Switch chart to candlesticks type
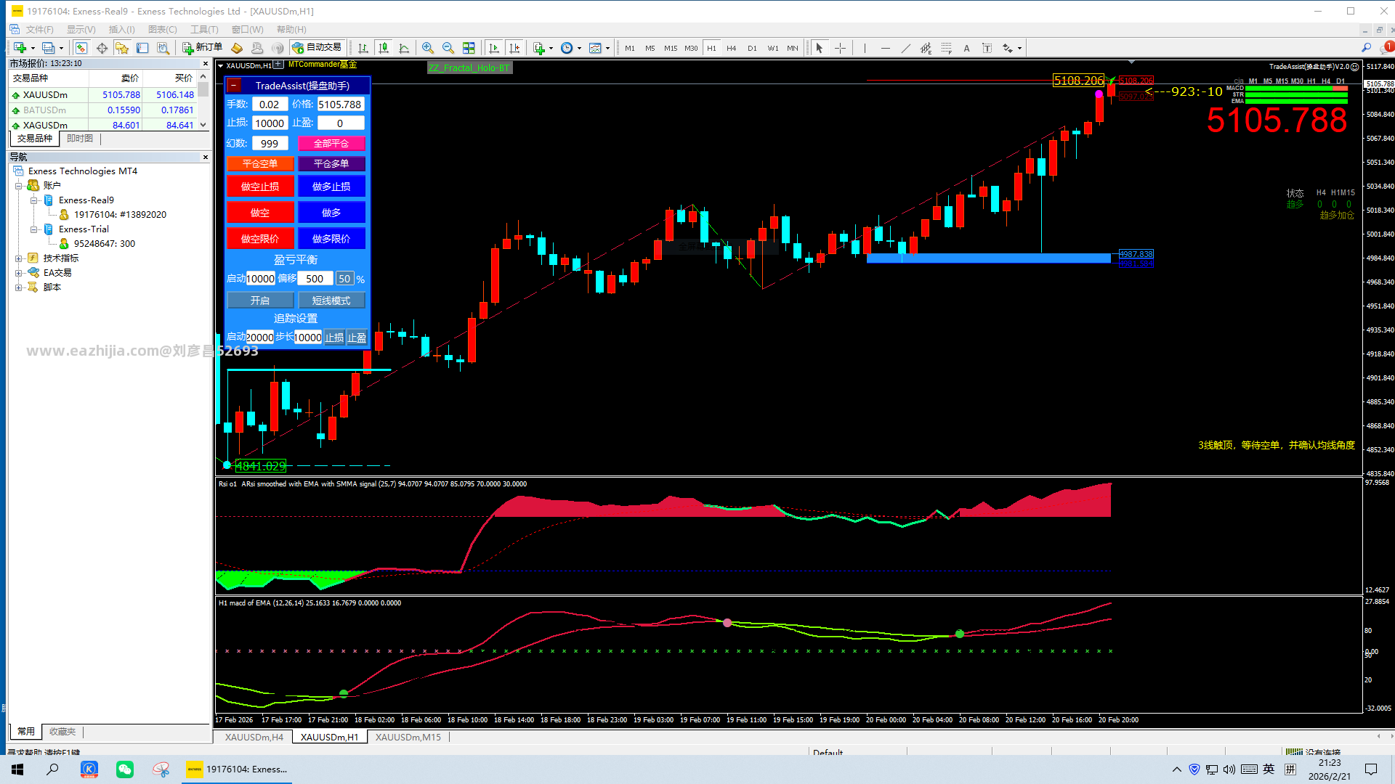1395x784 pixels. [384, 48]
